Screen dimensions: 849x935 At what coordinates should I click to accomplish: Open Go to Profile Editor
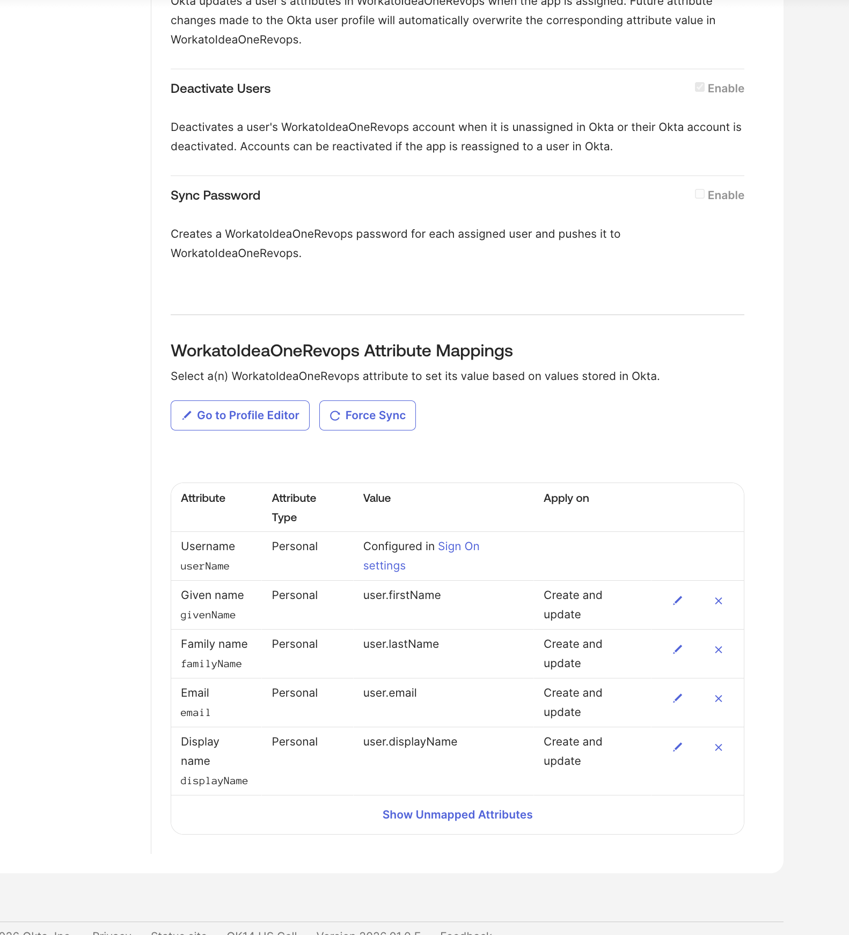pyautogui.click(x=240, y=415)
